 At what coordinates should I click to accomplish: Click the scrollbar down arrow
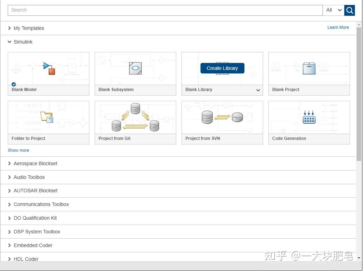pos(359,258)
